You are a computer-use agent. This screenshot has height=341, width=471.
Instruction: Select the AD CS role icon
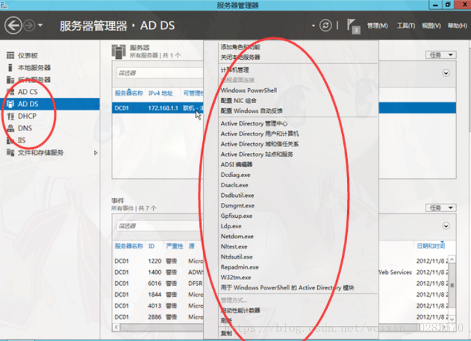10,92
